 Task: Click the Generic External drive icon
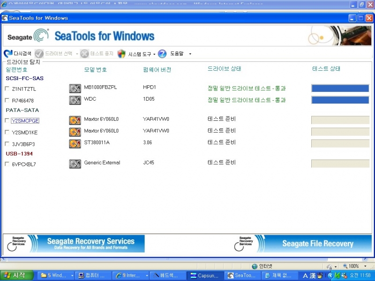75,164
